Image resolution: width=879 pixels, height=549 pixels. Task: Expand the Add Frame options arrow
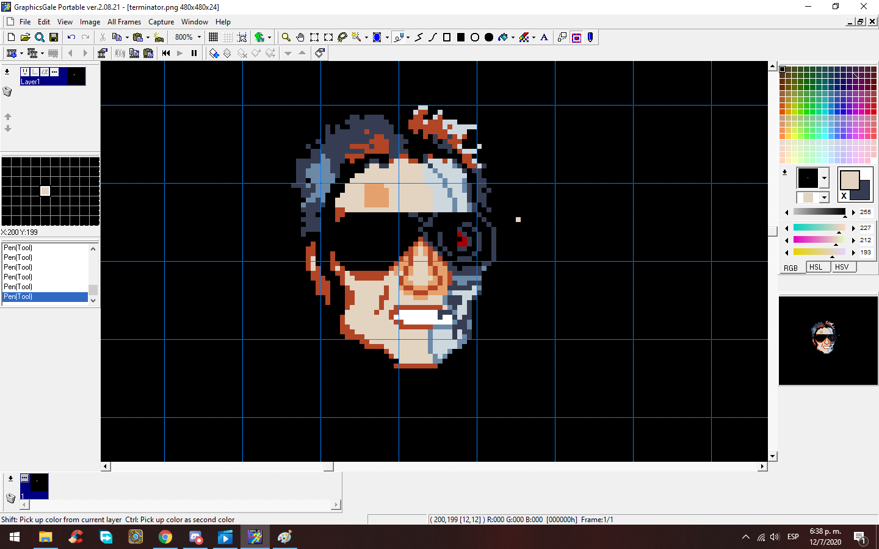pyautogui.click(x=21, y=53)
